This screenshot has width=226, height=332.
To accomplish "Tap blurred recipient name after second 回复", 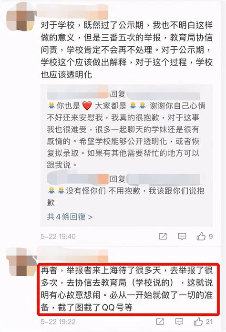I will pos(163,179).
